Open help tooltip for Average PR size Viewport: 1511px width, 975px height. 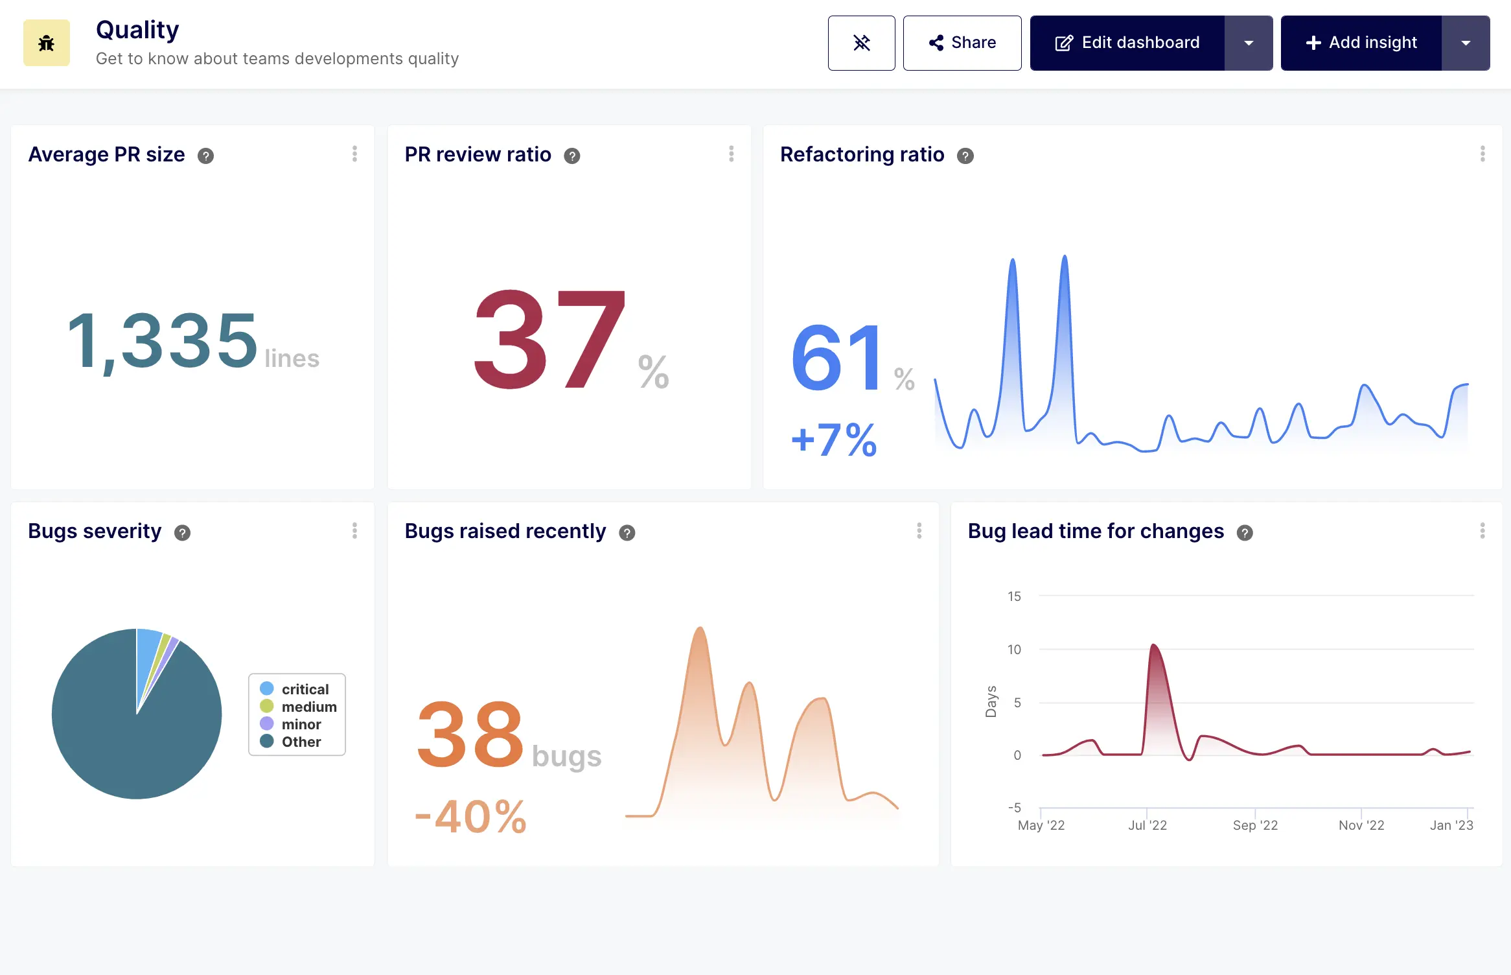coord(205,156)
